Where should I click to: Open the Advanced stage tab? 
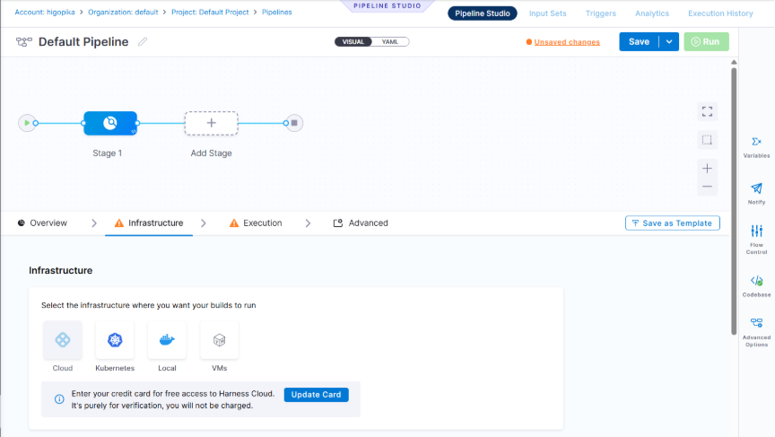click(361, 223)
